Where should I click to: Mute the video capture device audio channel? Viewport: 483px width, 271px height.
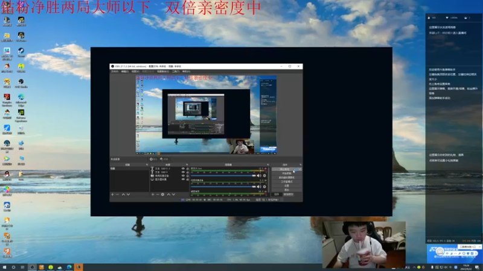[259, 187]
